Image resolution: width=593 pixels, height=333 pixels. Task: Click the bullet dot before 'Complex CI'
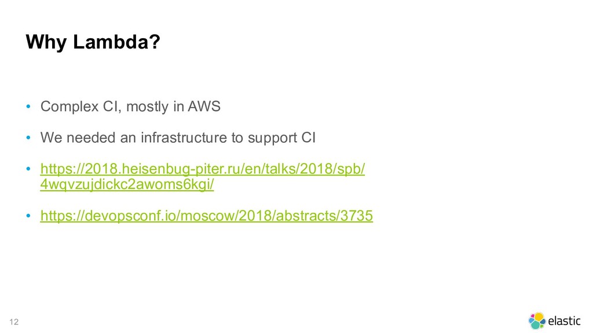coord(28,106)
